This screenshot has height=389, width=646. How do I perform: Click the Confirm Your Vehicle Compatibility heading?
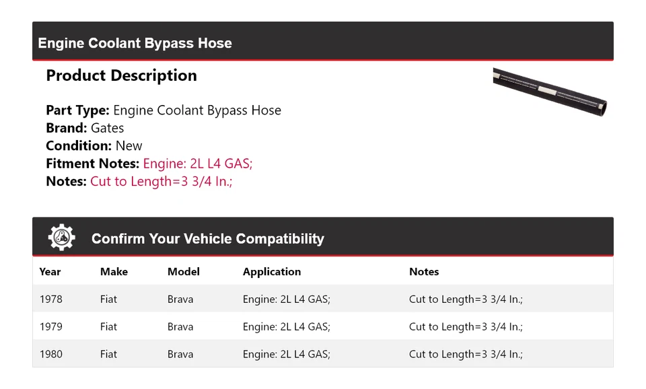207,239
